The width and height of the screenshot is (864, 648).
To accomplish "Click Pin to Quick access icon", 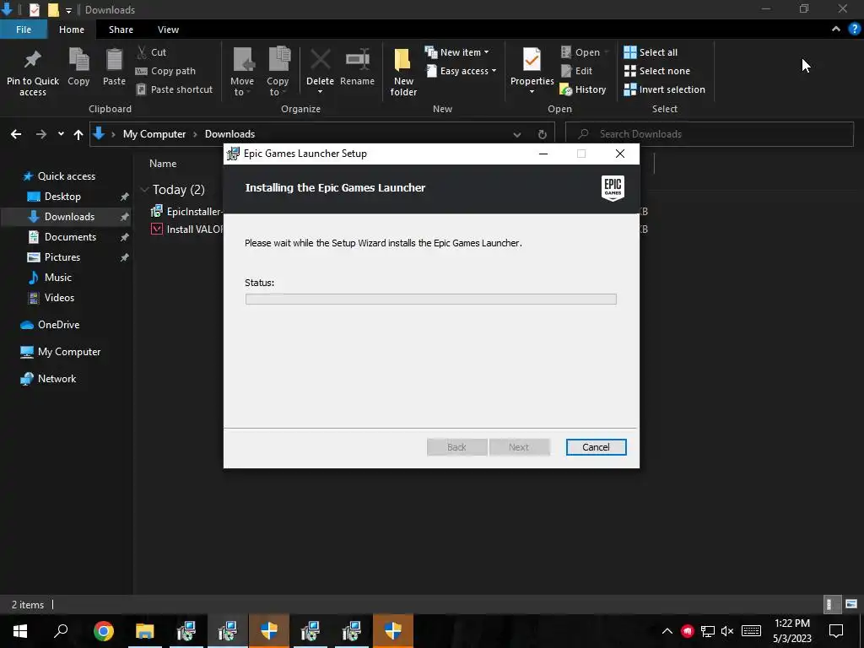I will click(x=33, y=73).
